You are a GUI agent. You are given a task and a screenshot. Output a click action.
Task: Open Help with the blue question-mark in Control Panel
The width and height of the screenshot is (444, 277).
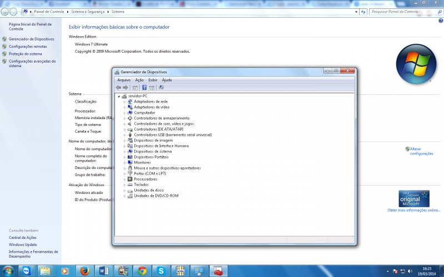click(x=441, y=20)
